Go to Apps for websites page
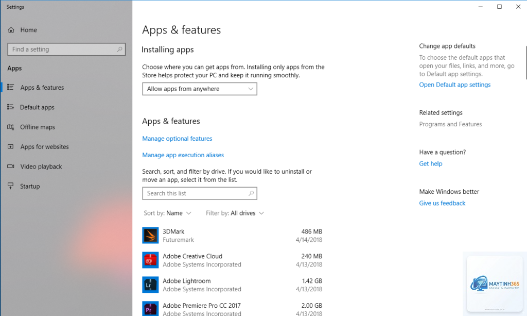 point(44,147)
